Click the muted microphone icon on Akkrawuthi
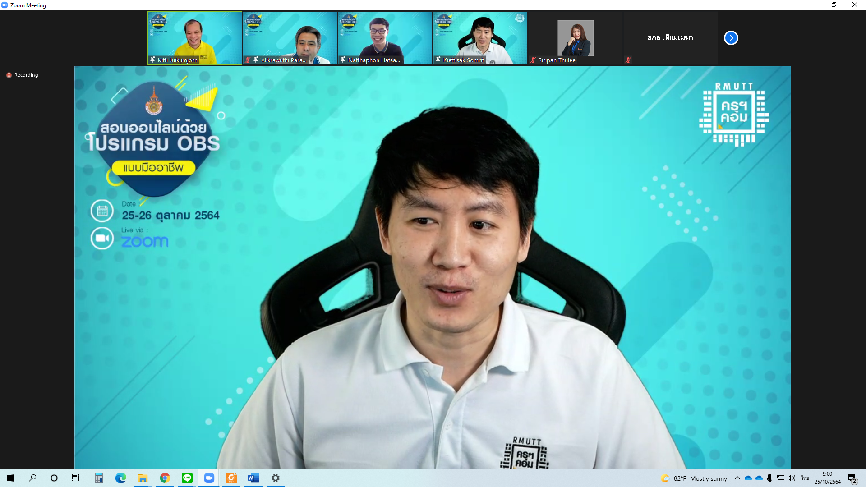866x487 pixels. pos(248,60)
